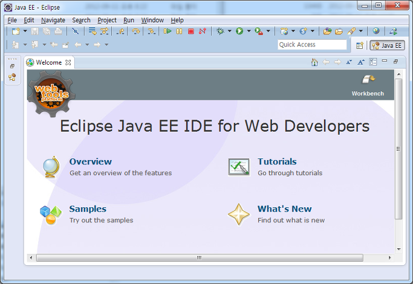This screenshot has height=284, width=413.
Task: Click the Open Task folder icon
Action: 339,31
